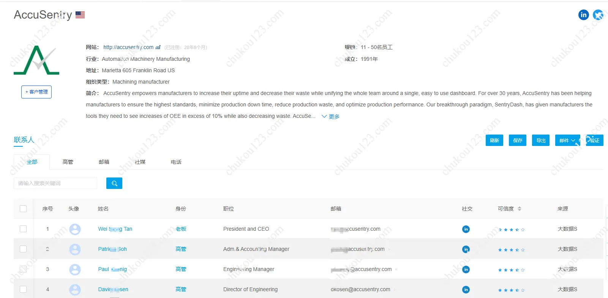This screenshot has width=608, height=298.
Task: Expand the company description with 更多
Action: click(330, 117)
